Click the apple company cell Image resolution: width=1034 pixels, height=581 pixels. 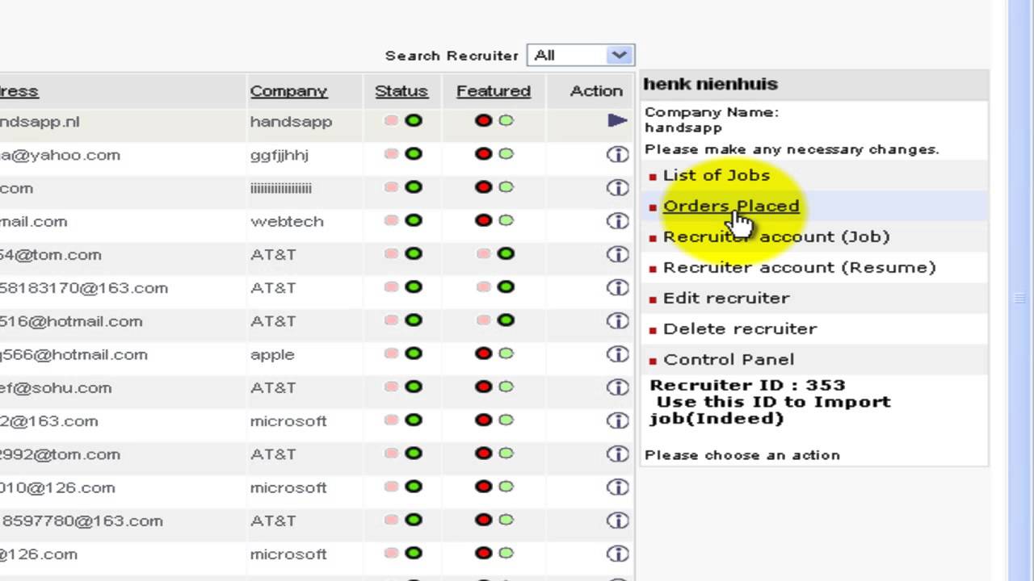[x=272, y=354]
